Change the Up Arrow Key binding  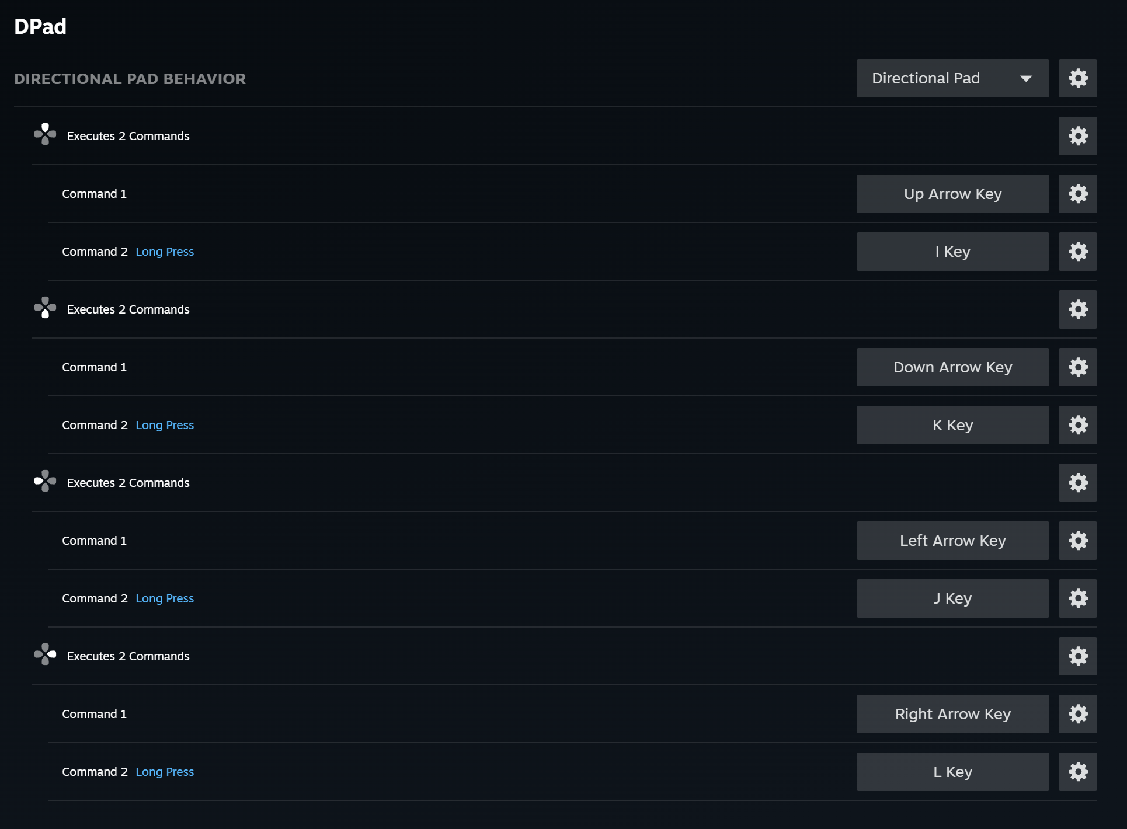click(x=952, y=194)
